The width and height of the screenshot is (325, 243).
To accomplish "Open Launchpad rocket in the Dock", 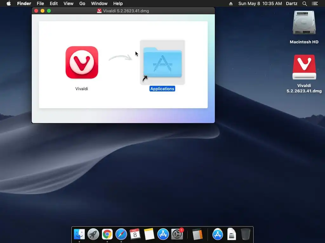I will click(93, 234).
